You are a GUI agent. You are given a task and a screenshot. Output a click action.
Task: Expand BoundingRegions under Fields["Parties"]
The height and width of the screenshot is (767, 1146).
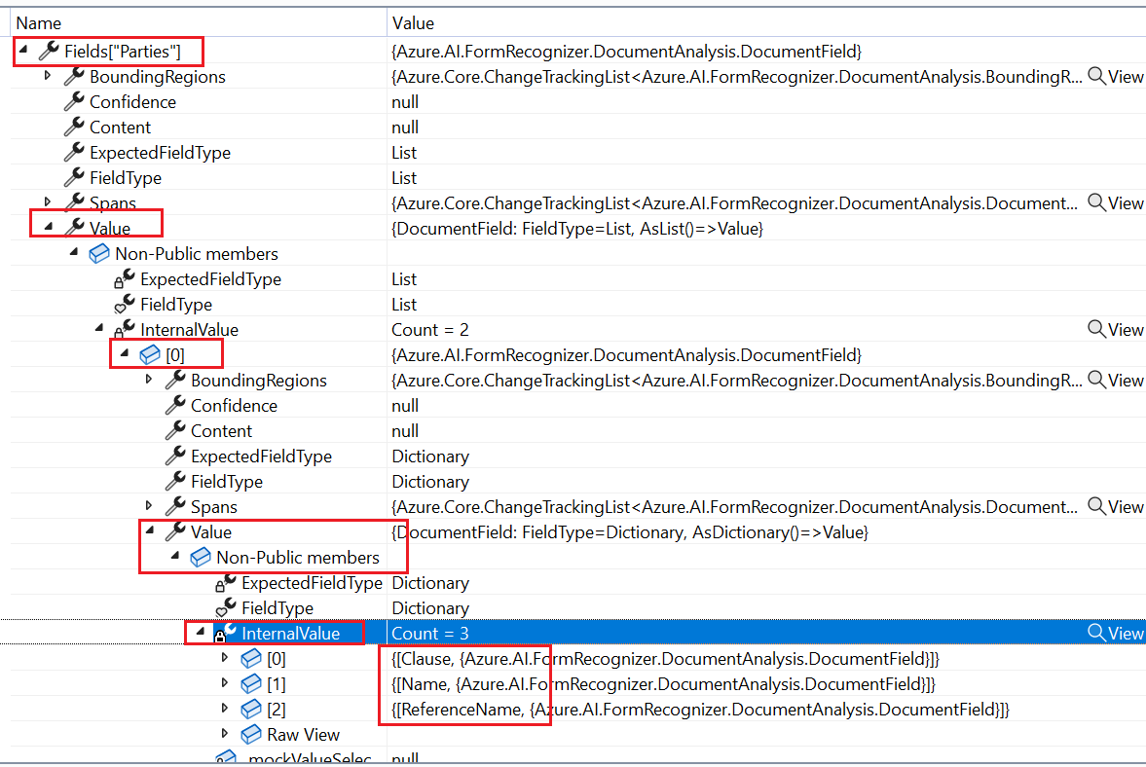(48, 75)
